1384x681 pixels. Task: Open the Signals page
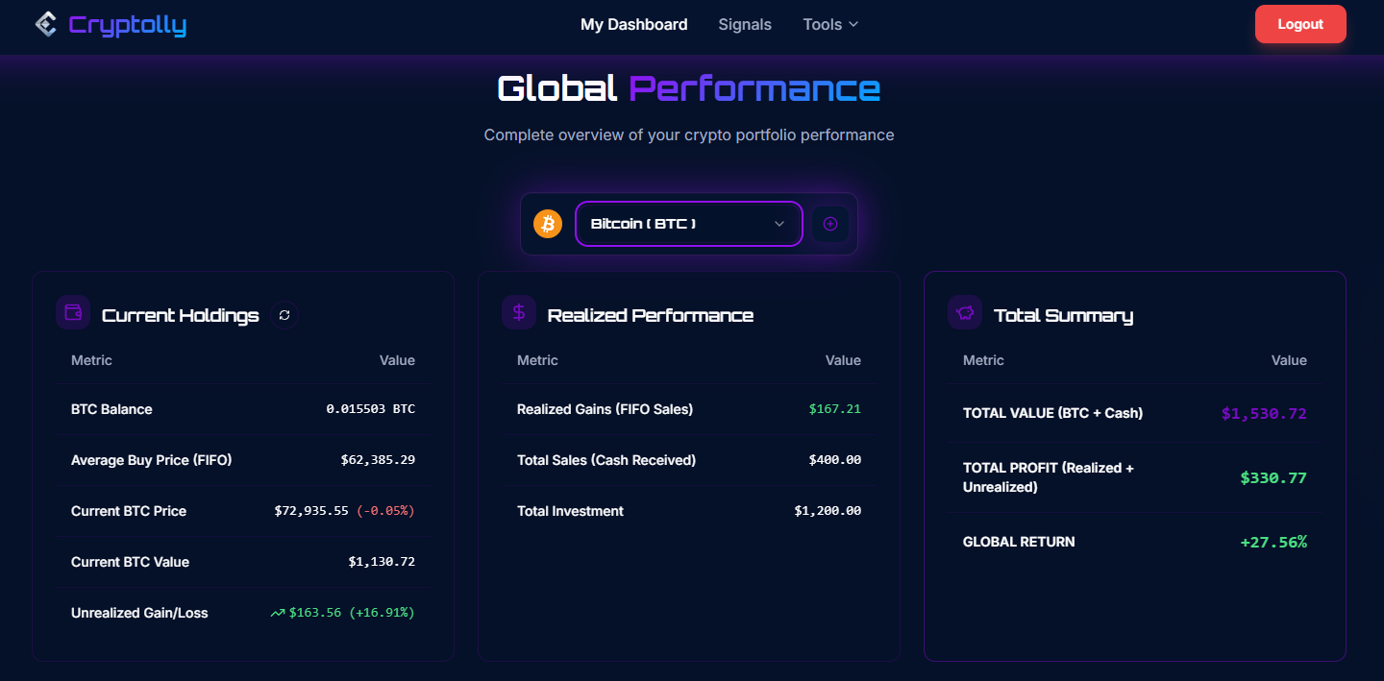coord(744,24)
